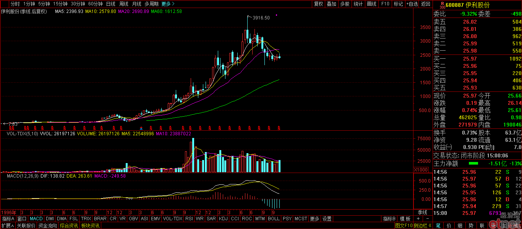Open the 关联报价 tab
522x229 pixels.
pos(26,226)
